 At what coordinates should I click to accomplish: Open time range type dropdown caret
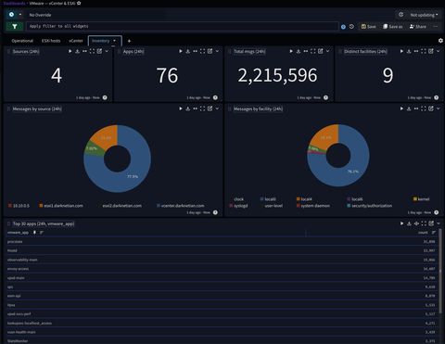pyautogui.click(x=20, y=15)
